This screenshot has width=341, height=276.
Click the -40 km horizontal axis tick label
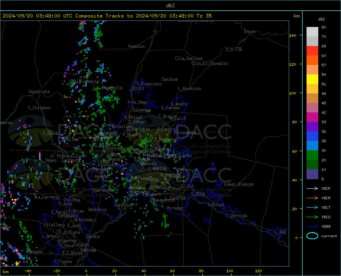pos(28,271)
